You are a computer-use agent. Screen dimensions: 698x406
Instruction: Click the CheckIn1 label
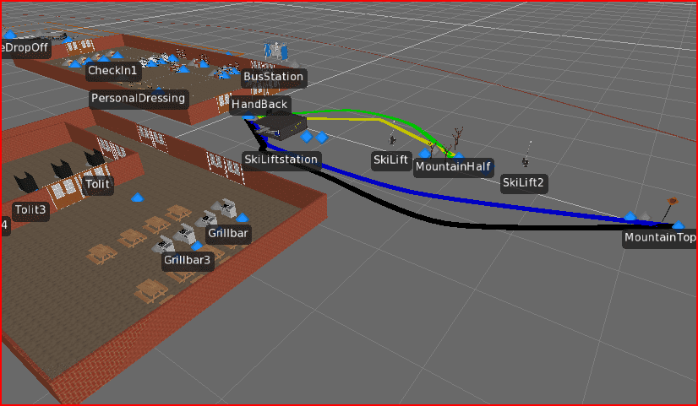click(112, 71)
